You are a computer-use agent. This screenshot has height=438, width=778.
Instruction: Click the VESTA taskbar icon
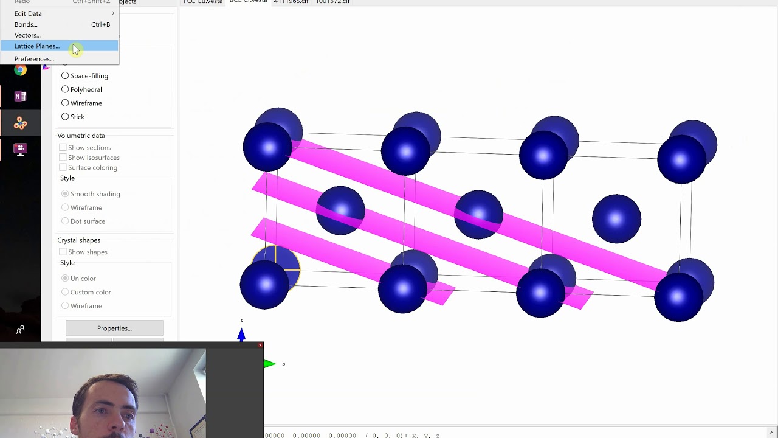(x=20, y=123)
